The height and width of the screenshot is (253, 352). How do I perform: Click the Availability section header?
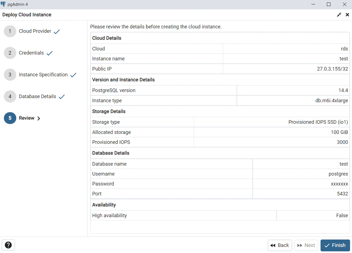(x=104, y=205)
